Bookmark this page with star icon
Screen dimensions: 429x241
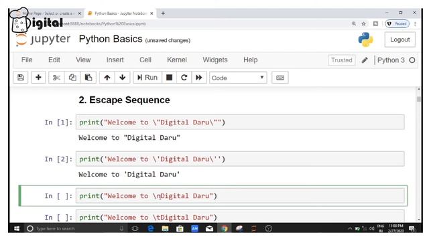pyautogui.click(x=363, y=24)
